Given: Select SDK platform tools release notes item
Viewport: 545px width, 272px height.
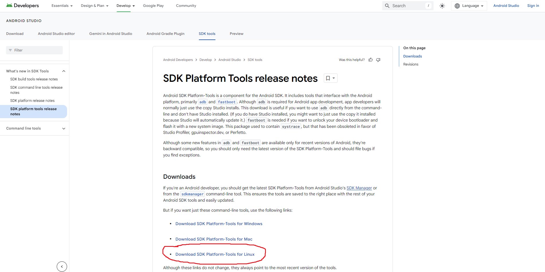Looking at the screenshot, I should pos(34,112).
